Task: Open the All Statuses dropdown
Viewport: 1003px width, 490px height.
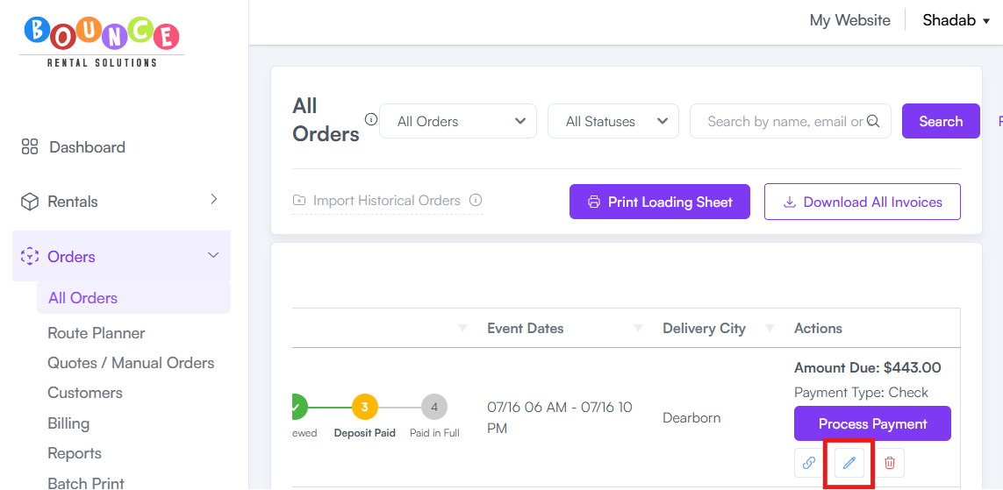Action: tap(613, 121)
